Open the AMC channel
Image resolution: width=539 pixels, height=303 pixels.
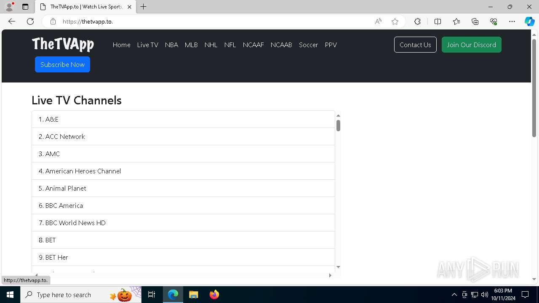(183, 154)
